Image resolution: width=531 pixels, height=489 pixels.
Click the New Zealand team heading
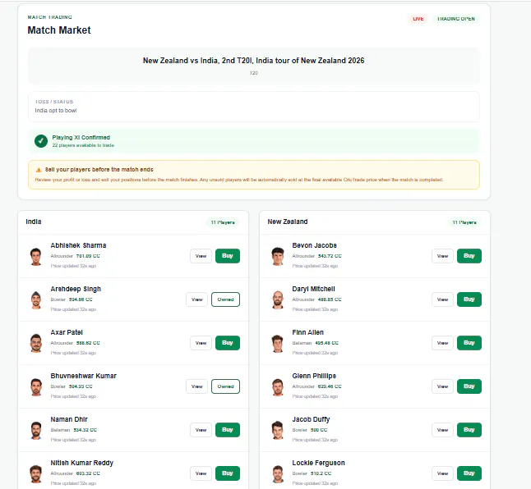288,222
